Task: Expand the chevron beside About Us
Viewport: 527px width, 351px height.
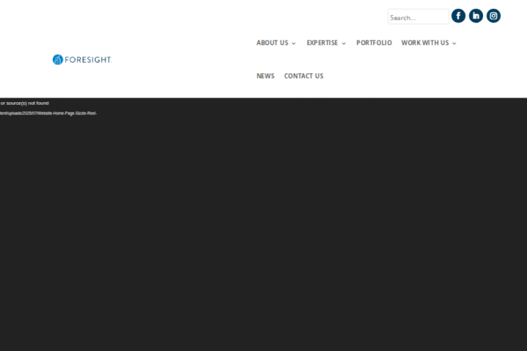Action: (x=294, y=43)
